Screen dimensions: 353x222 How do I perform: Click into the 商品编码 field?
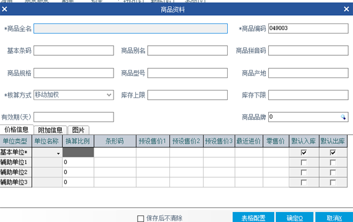(308, 29)
